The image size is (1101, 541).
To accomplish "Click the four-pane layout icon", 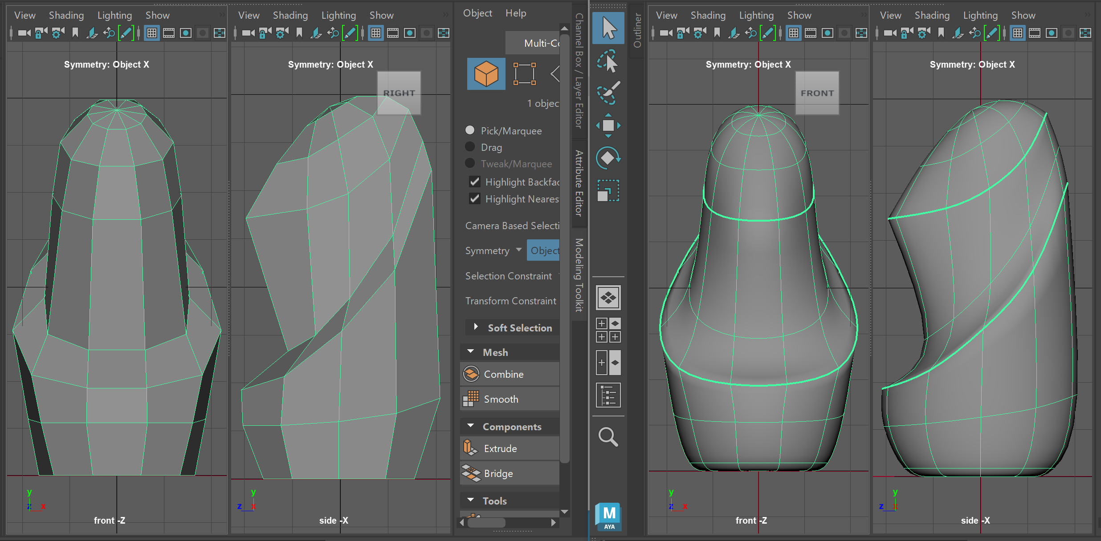I will tap(608, 330).
